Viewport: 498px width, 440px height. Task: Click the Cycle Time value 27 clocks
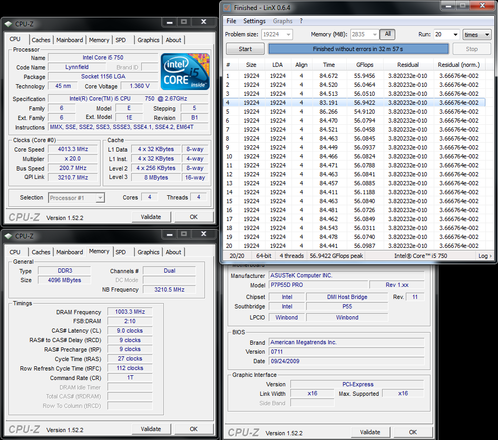pos(130,359)
